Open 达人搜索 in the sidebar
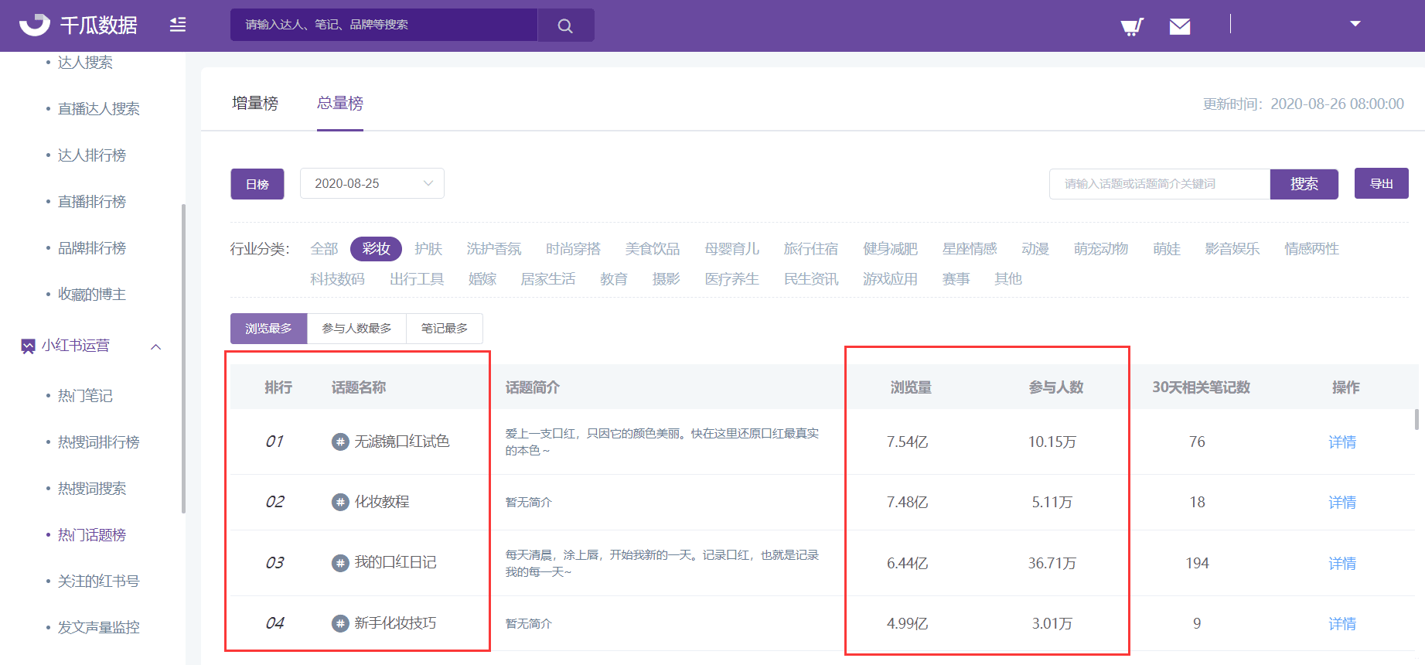Screen dimensions: 1425x665 click(x=85, y=63)
